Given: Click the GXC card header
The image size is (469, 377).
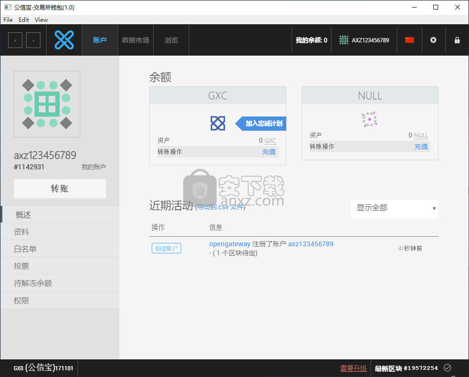Looking at the screenshot, I should 218,96.
